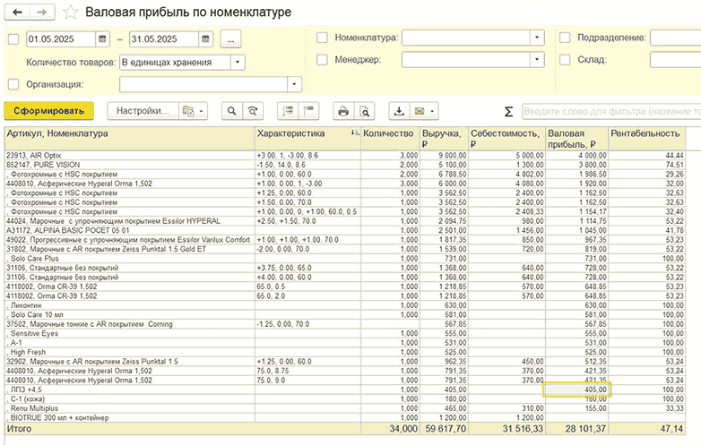This screenshot has height=445, width=701.
Task: Open the email options dropdown arrow
Action: coord(433,111)
